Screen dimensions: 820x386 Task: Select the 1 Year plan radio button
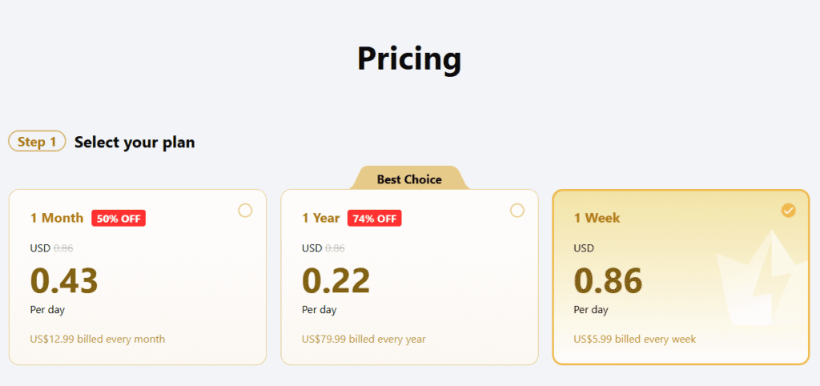pos(517,211)
